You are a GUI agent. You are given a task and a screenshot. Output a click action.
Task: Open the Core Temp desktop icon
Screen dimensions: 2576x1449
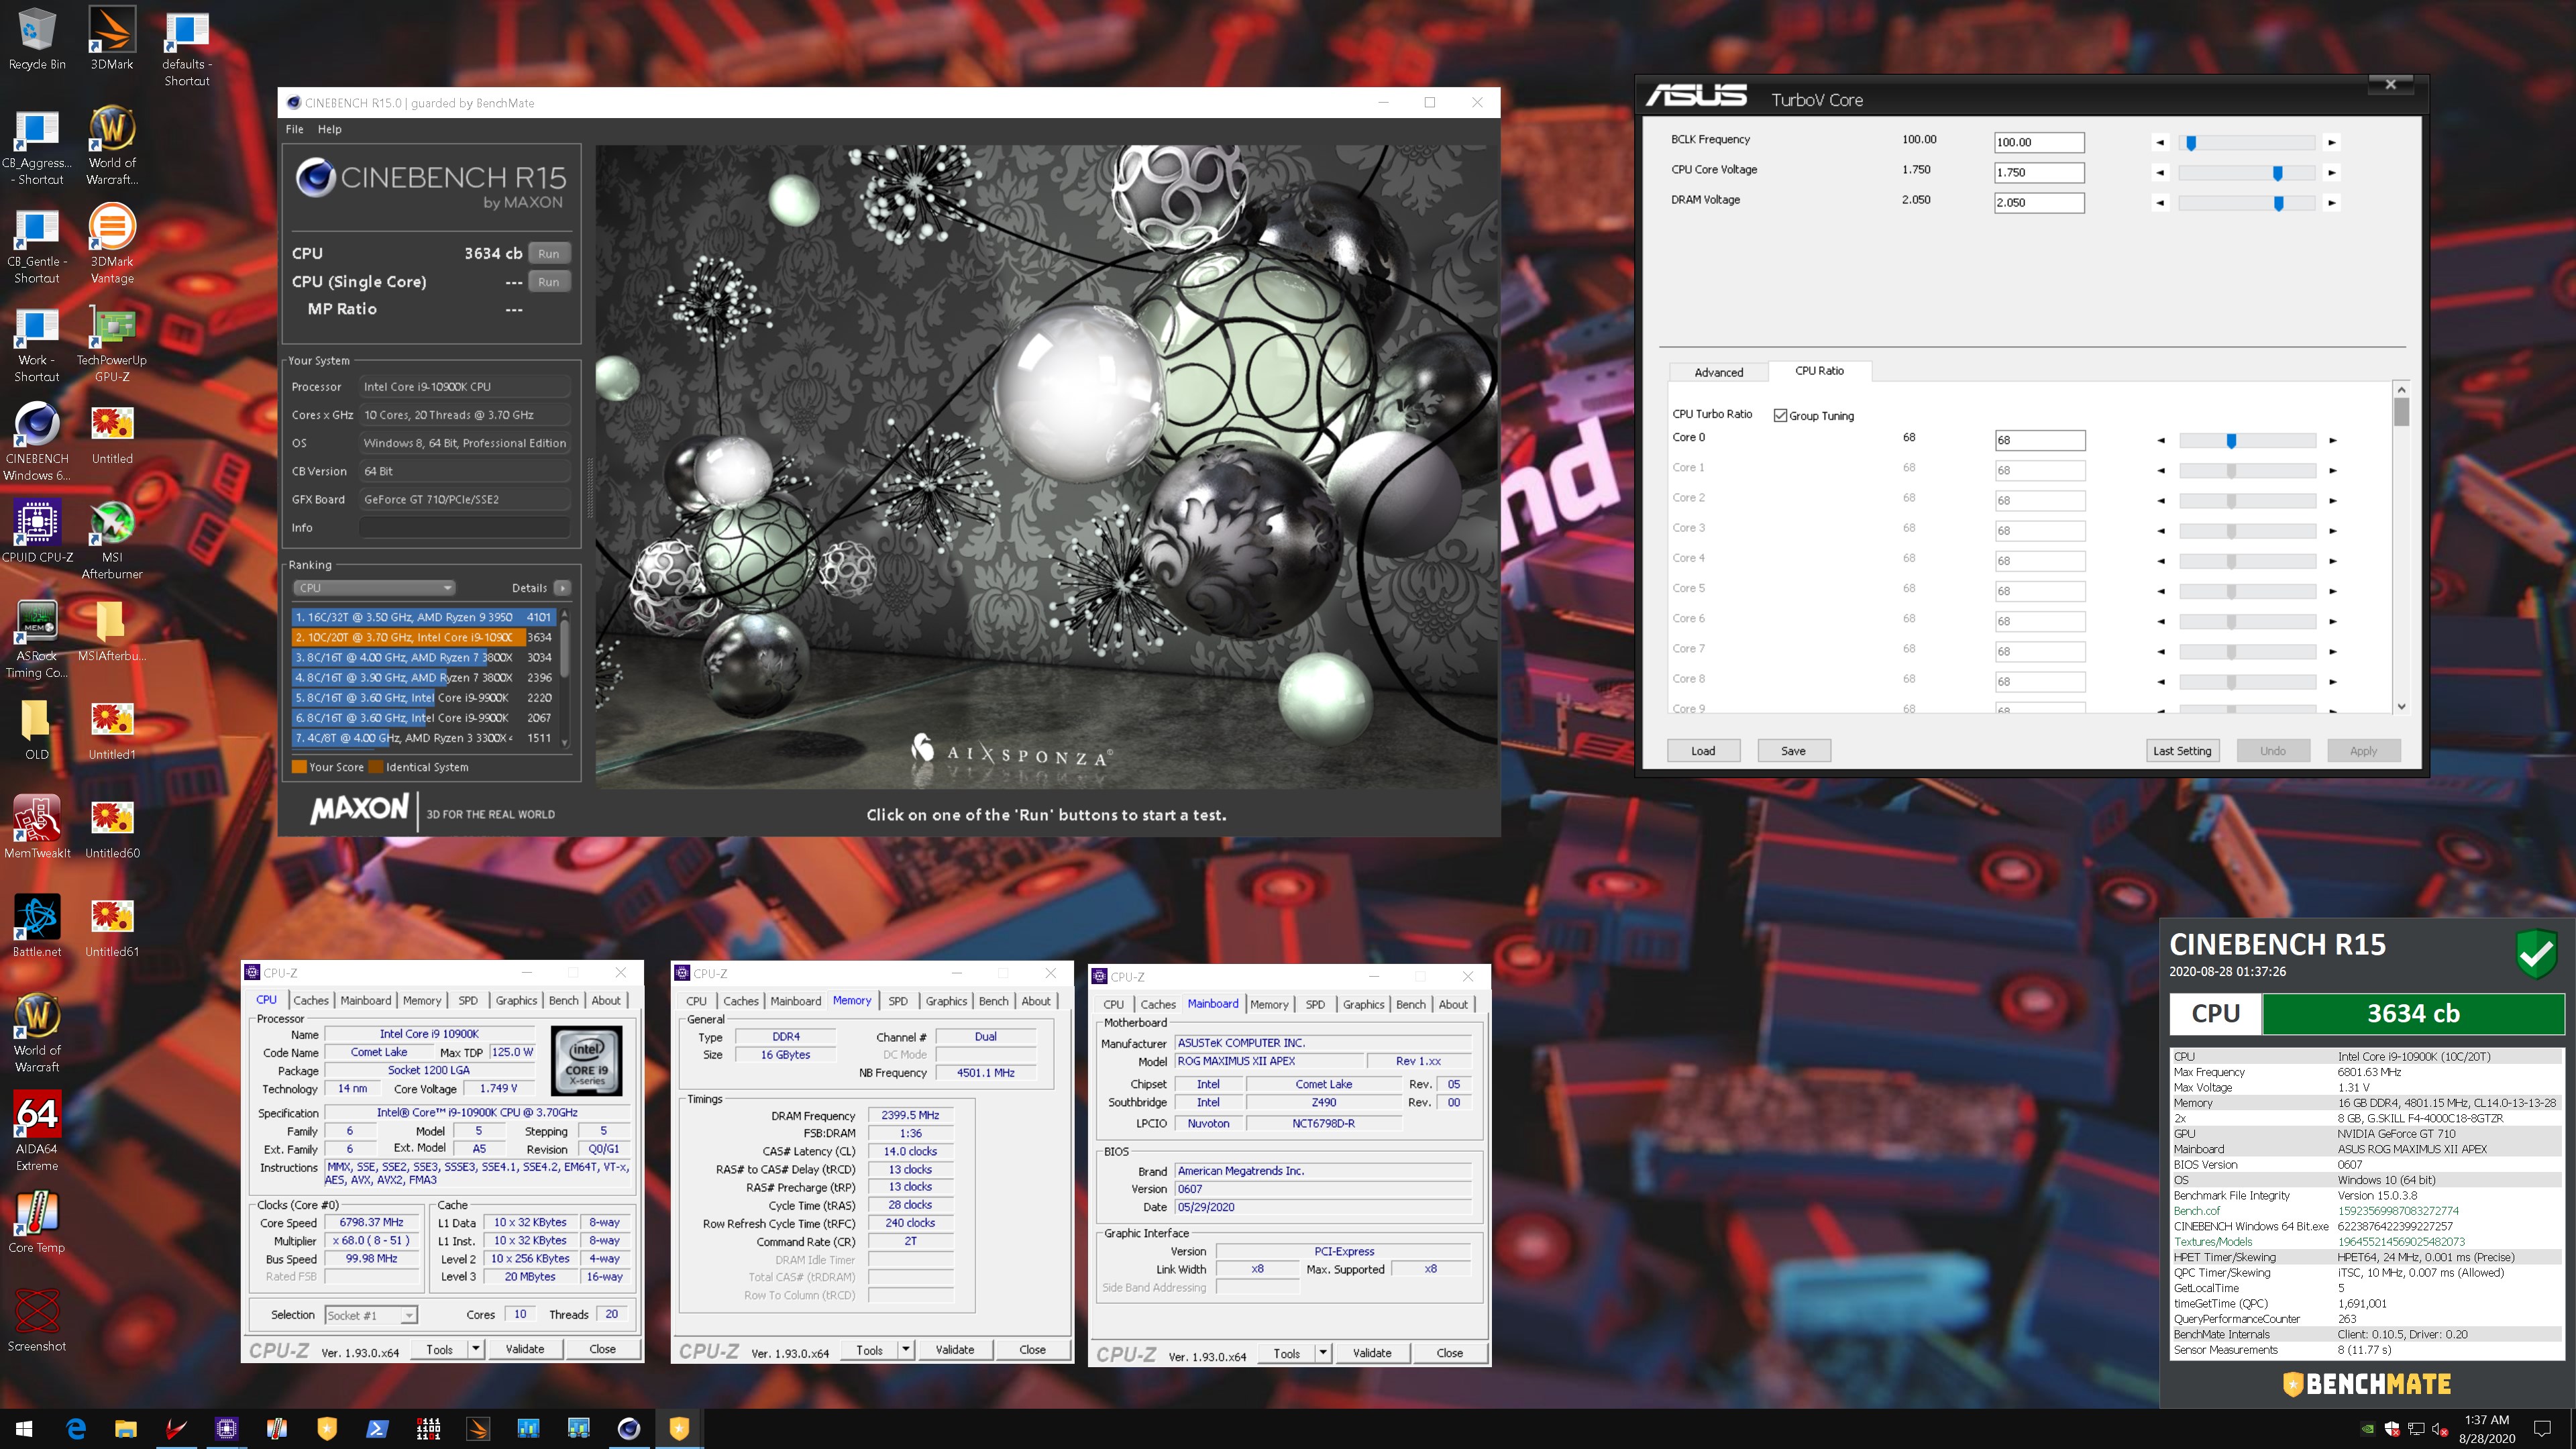pyautogui.click(x=37, y=1221)
